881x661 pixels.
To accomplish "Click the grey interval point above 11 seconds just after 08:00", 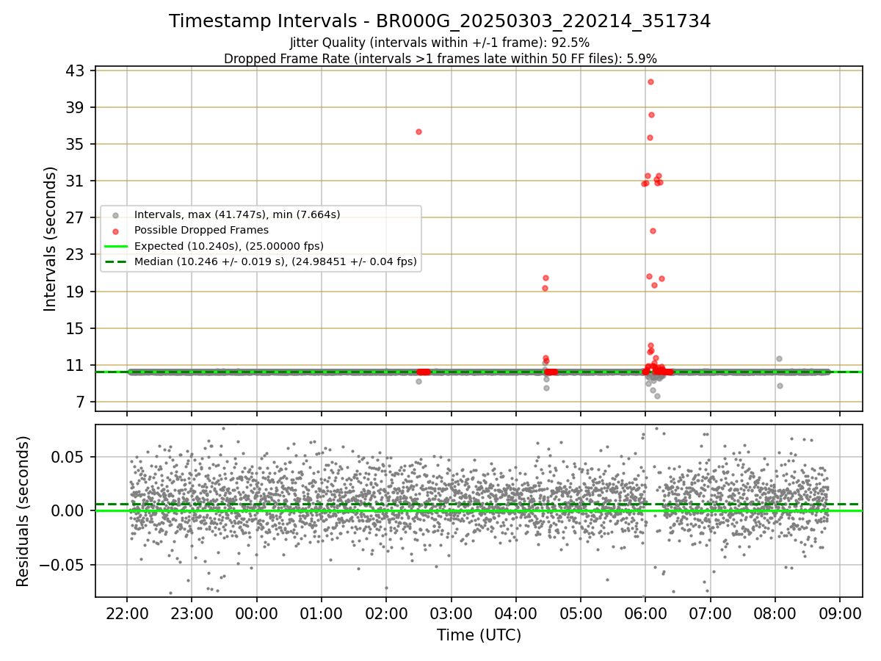I will [x=779, y=358].
